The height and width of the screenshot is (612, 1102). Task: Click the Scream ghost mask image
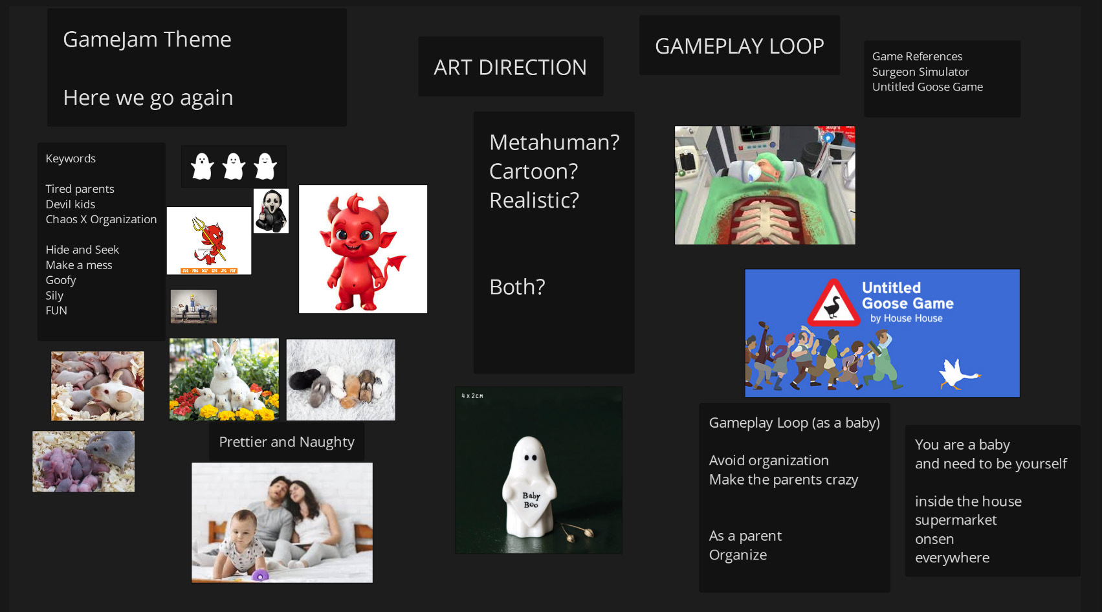[x=270, y=211]
